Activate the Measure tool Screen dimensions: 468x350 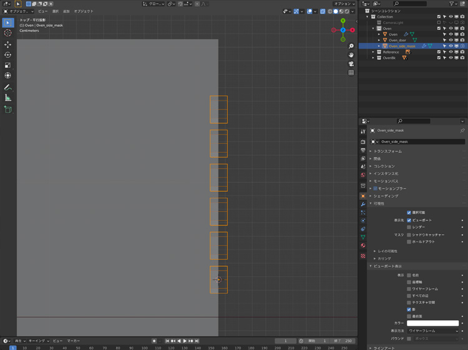pos(8,98)
